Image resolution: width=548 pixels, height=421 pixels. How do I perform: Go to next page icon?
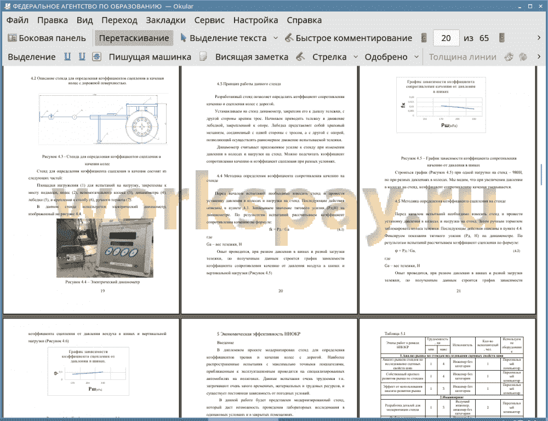pos(502,38)
